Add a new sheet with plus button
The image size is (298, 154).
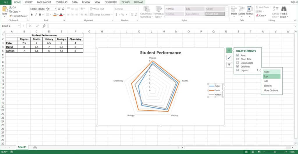coord(35,147)
